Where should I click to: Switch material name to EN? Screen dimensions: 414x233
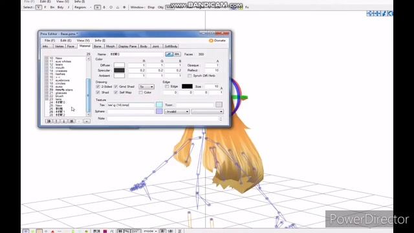177,54
